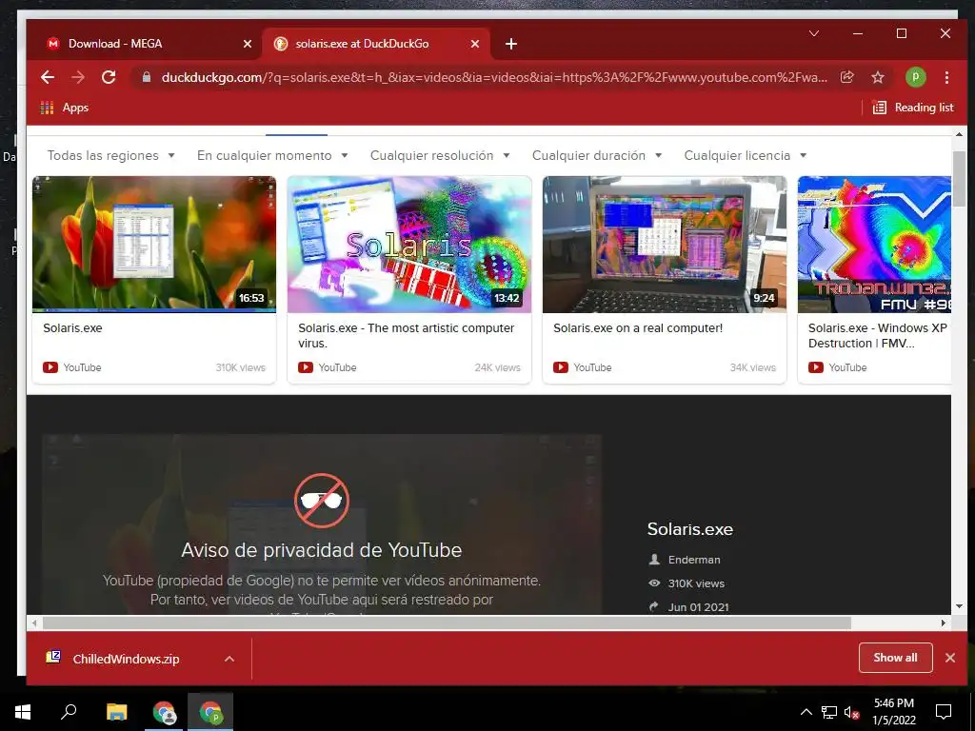Screen dimensions: 975x731
Task: Expand En cualquier momento filter
Action: [272, 155]
